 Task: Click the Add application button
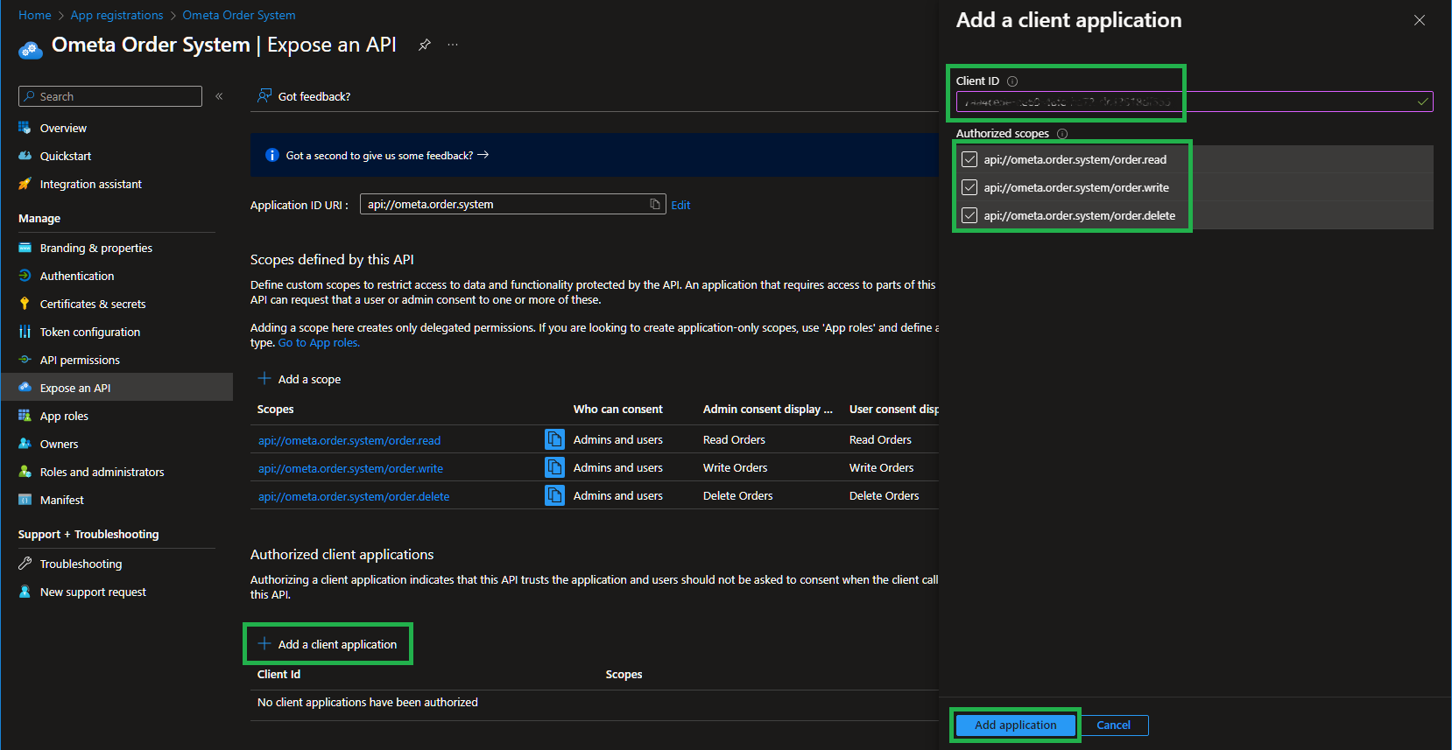[x=1016, y=725]
